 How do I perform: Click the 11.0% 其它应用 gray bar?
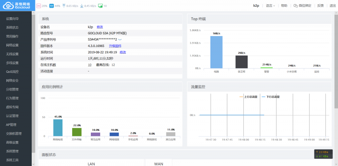point(171,134)
